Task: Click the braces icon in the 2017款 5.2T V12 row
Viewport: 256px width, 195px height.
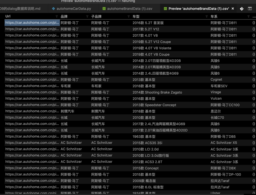Action: pos(254,29)
